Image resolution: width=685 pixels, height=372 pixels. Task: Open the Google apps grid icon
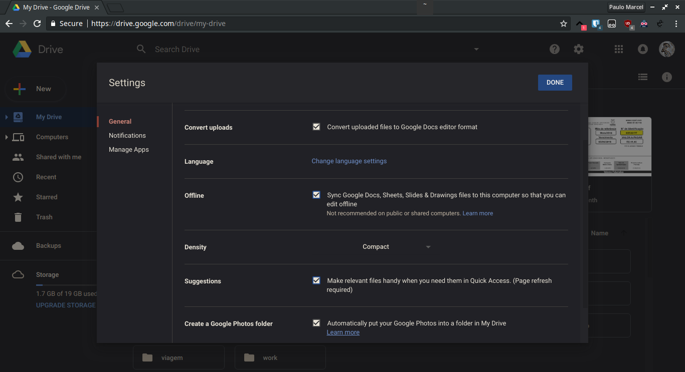(619, 49)
